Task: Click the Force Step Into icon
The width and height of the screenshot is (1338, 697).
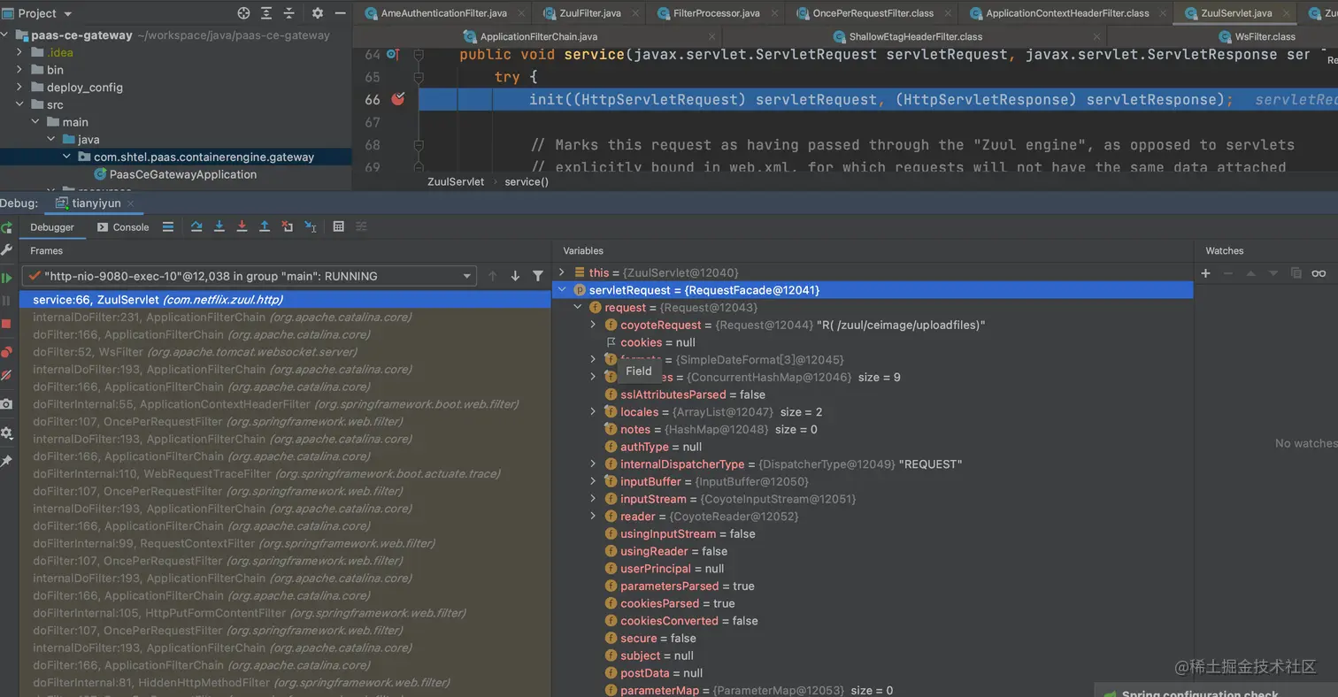Action: click(242, 227)
